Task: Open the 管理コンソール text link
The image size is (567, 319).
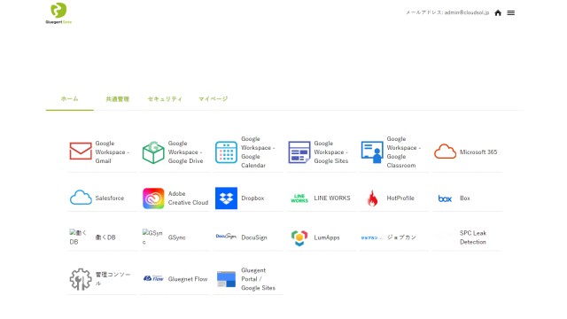Action: tap(113, 279)
